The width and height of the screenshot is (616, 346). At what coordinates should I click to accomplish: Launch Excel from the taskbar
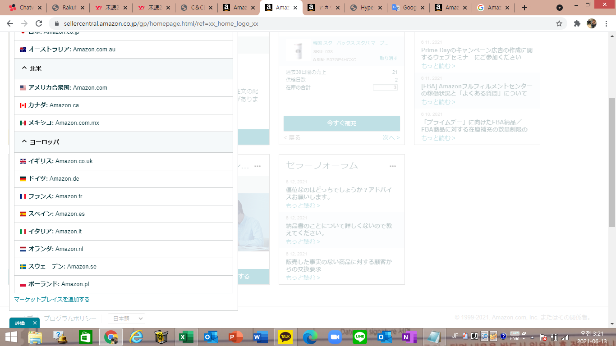186,337
